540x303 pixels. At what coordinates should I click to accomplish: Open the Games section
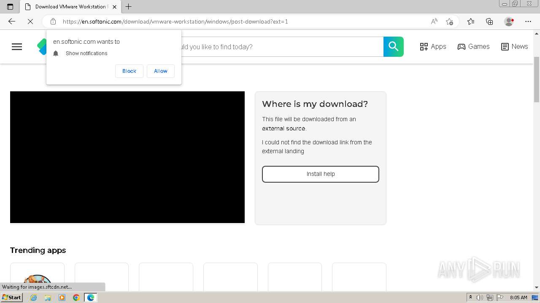pos(473,47)
